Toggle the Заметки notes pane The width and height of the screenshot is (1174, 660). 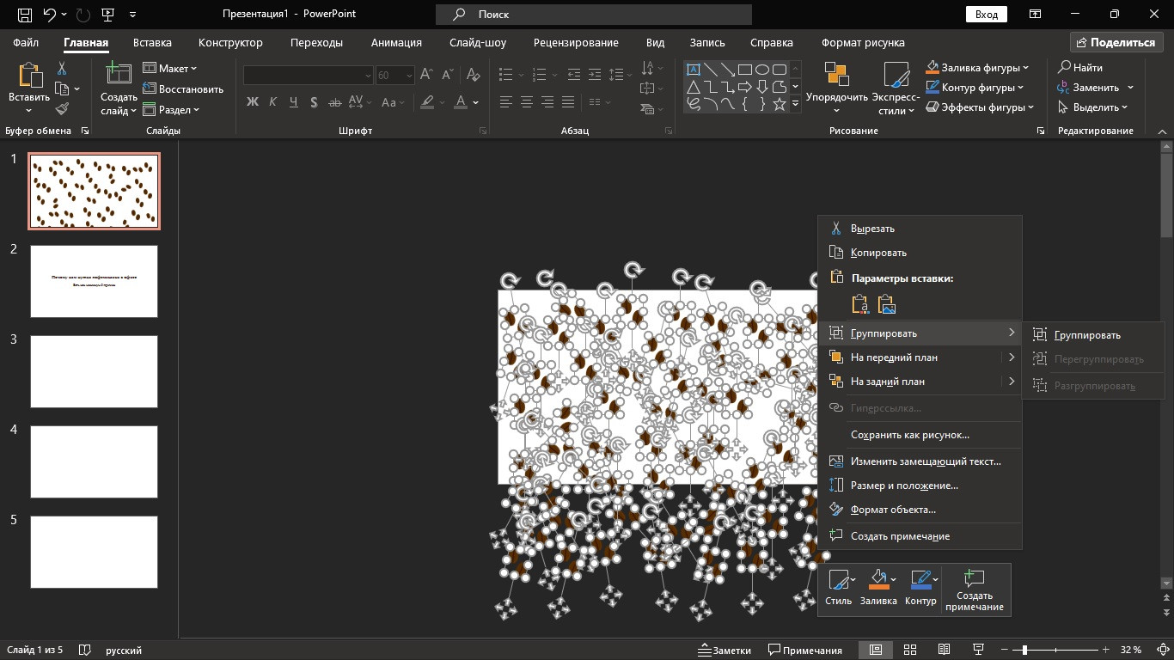(x=725, y=650)
